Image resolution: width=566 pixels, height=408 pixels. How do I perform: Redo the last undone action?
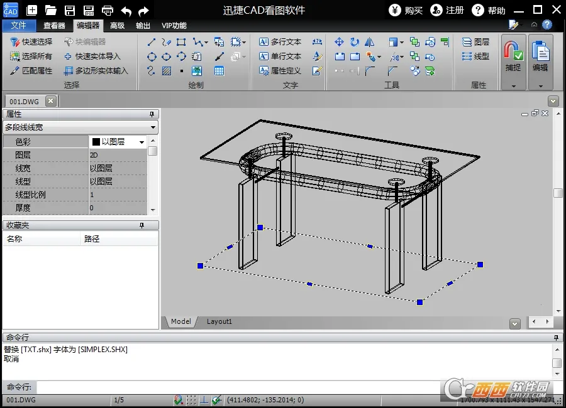(143, 11)
